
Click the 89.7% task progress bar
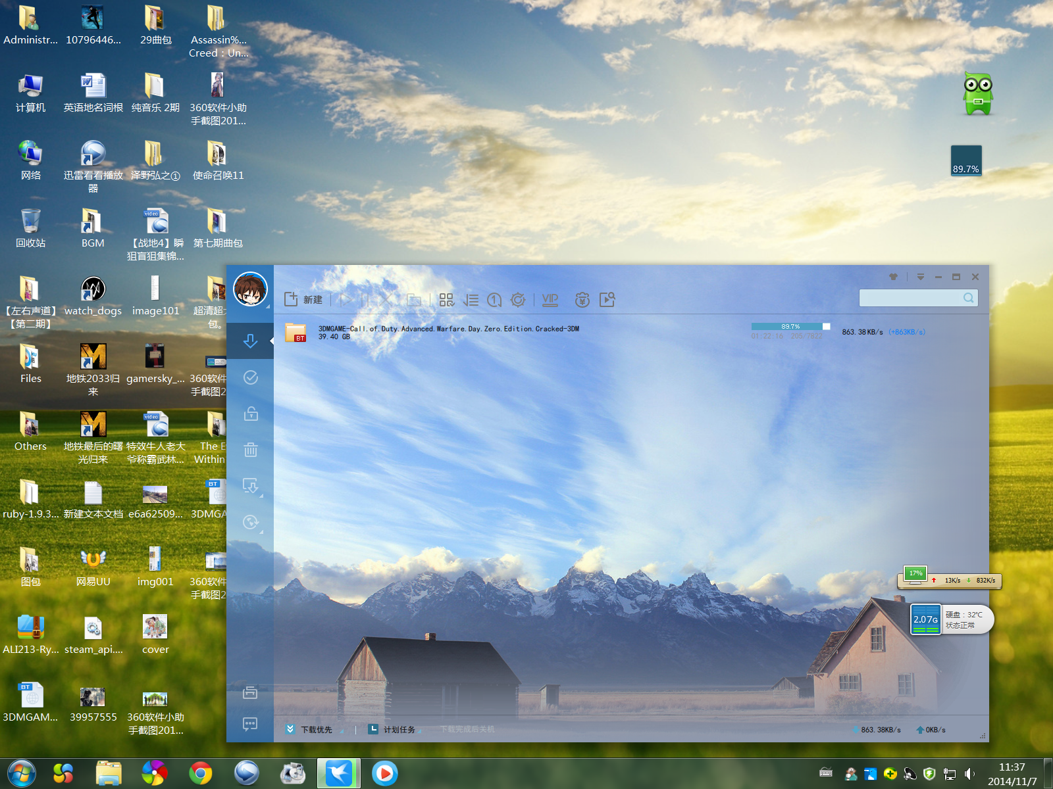(x=790, y=326)
